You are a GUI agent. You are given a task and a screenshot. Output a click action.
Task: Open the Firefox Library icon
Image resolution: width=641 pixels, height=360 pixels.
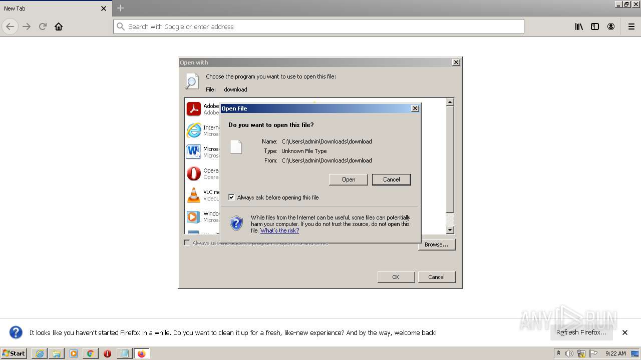(x=579, y=26)
